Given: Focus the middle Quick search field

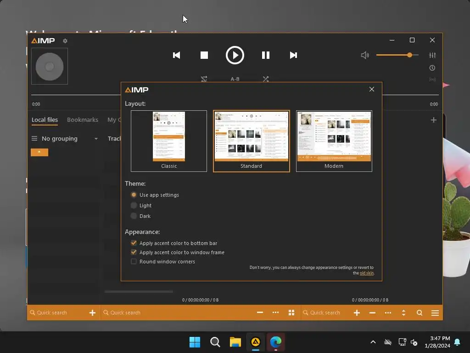Looking at the screenshot, I should [177, 313].
